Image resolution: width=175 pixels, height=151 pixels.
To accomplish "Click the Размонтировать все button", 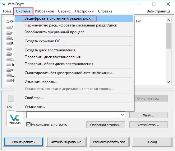I will pos(109,142).
